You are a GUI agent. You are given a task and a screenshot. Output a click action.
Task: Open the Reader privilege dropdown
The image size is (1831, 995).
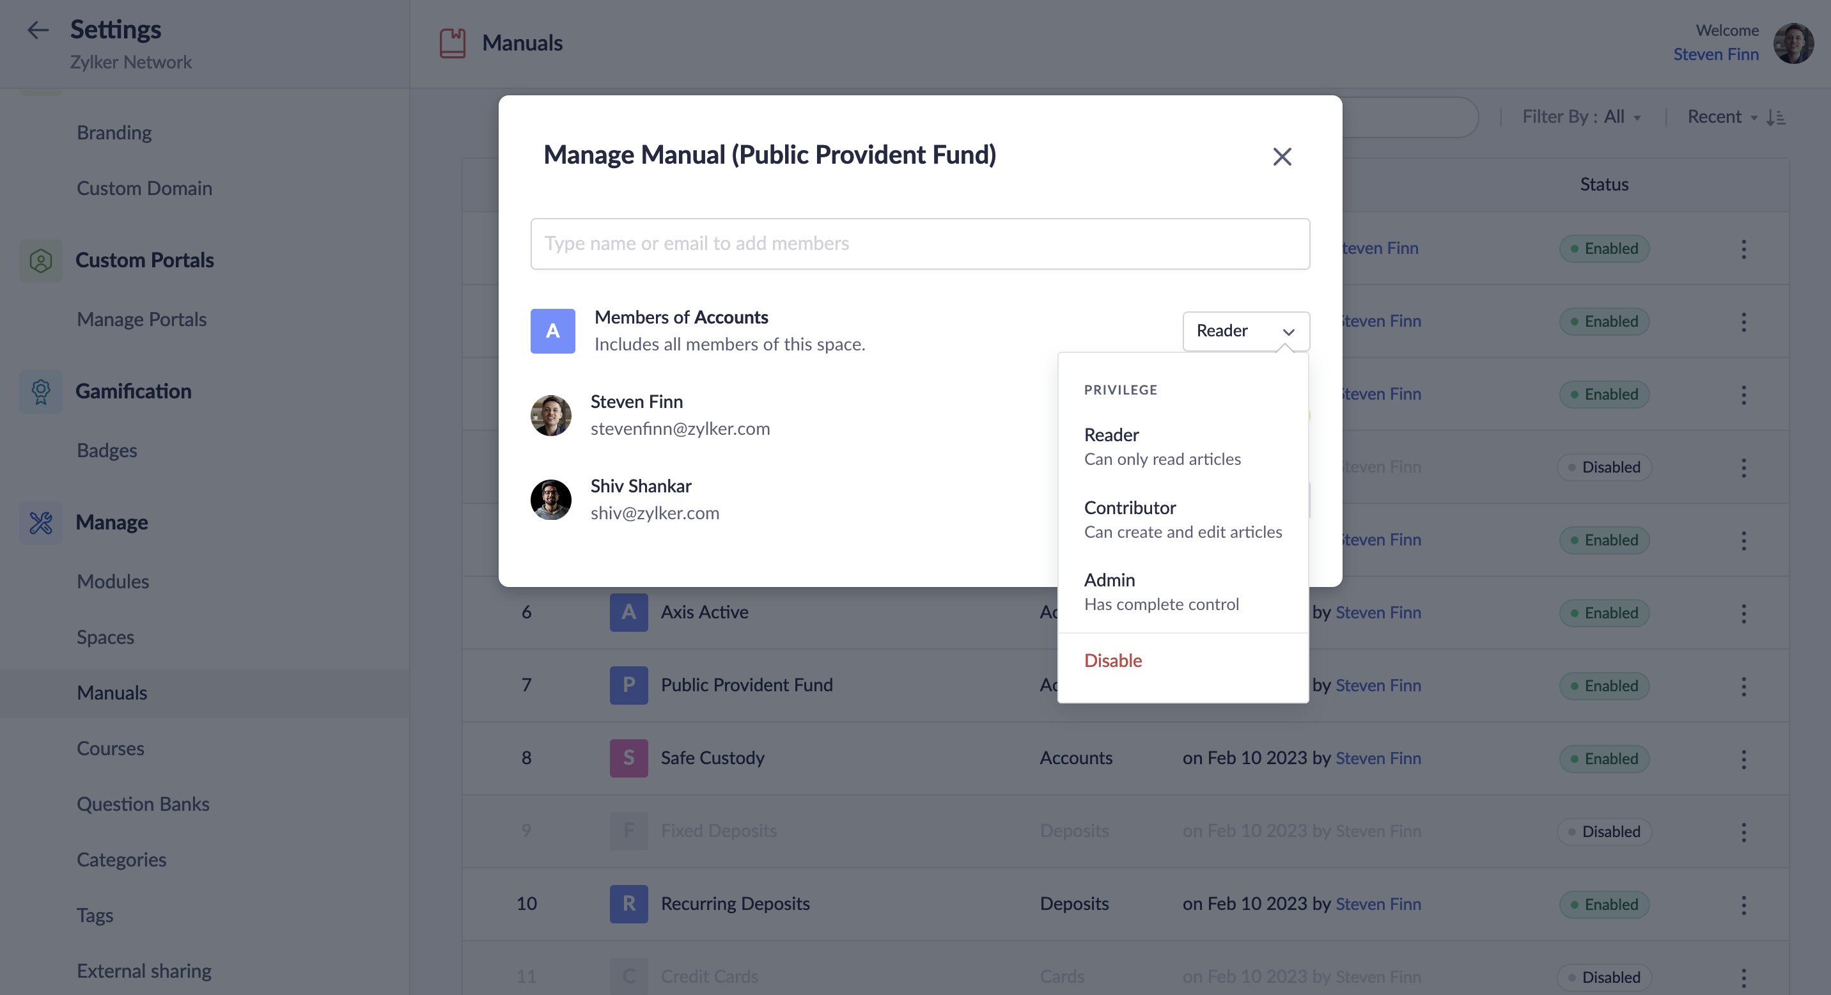coord(1245,331)
